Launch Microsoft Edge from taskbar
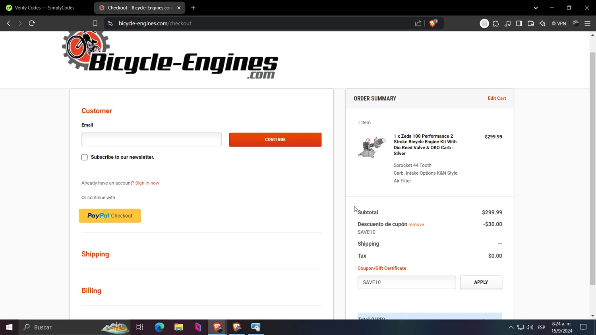Viewport: 596px width, 335px height. tap(159, 327)
